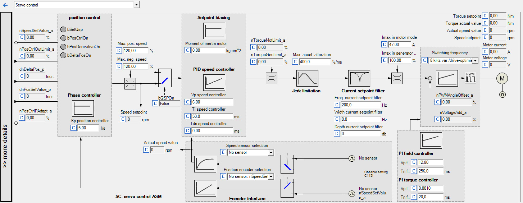523x203 pixels.
Task: Click the Phase controller block icon
Action: (83, 109)
